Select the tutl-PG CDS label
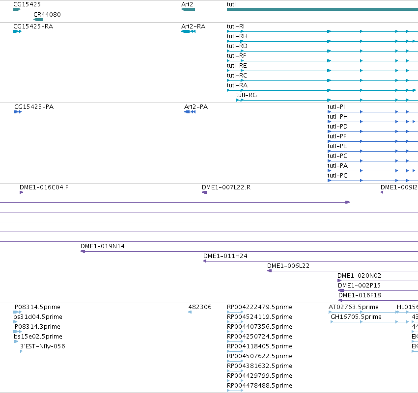 point(337,176)
